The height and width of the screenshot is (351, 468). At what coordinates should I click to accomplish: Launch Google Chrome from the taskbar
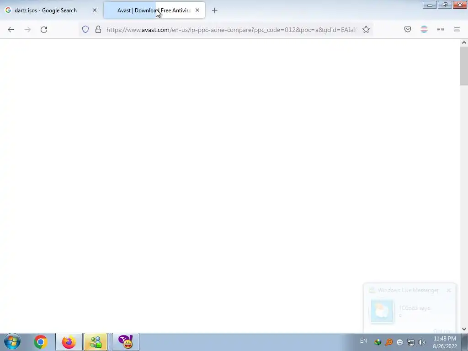tap(40, 342)
